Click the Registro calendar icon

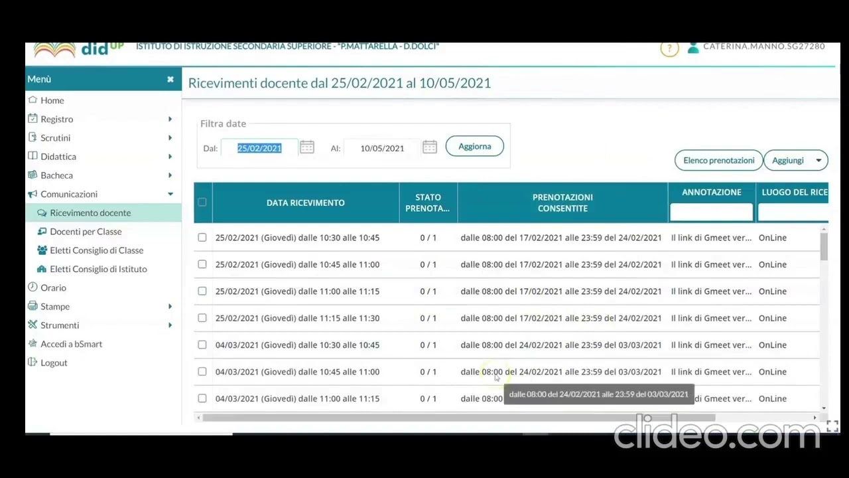[x=33, y=119]
